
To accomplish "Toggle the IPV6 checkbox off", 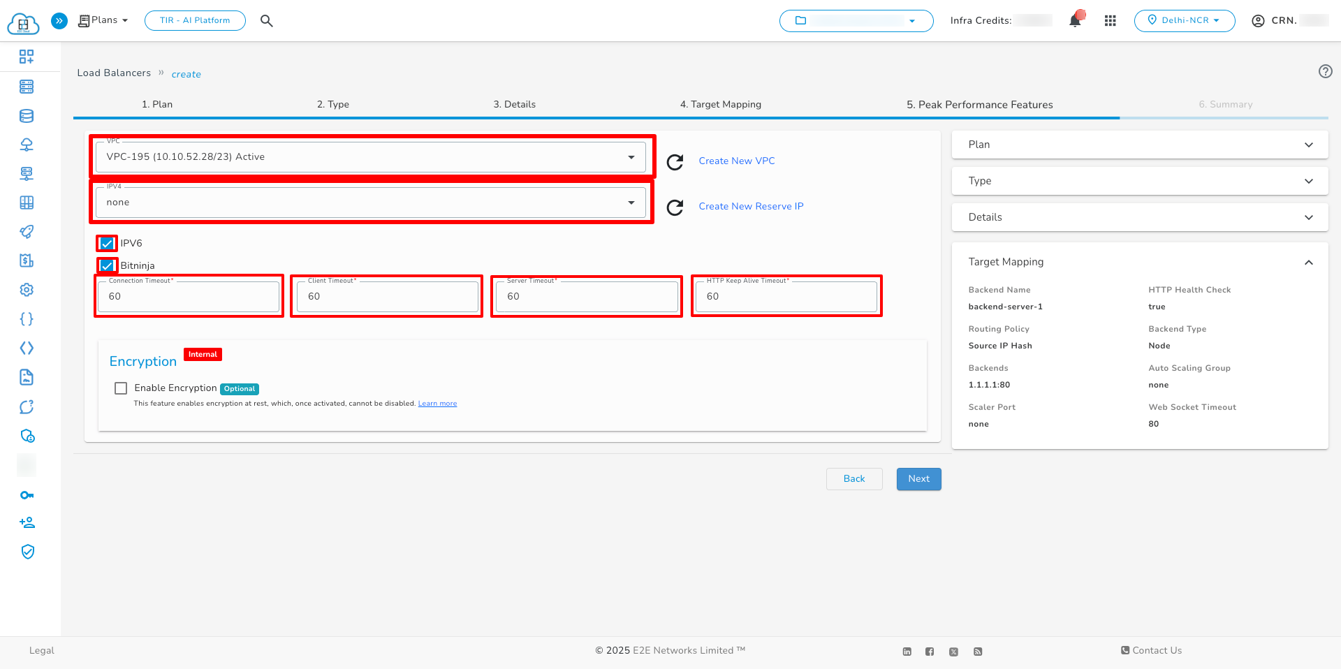I will coord(107,243).
